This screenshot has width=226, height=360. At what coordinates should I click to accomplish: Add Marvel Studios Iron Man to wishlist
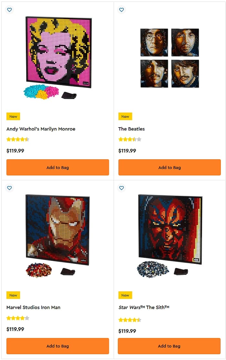(9, 188)
